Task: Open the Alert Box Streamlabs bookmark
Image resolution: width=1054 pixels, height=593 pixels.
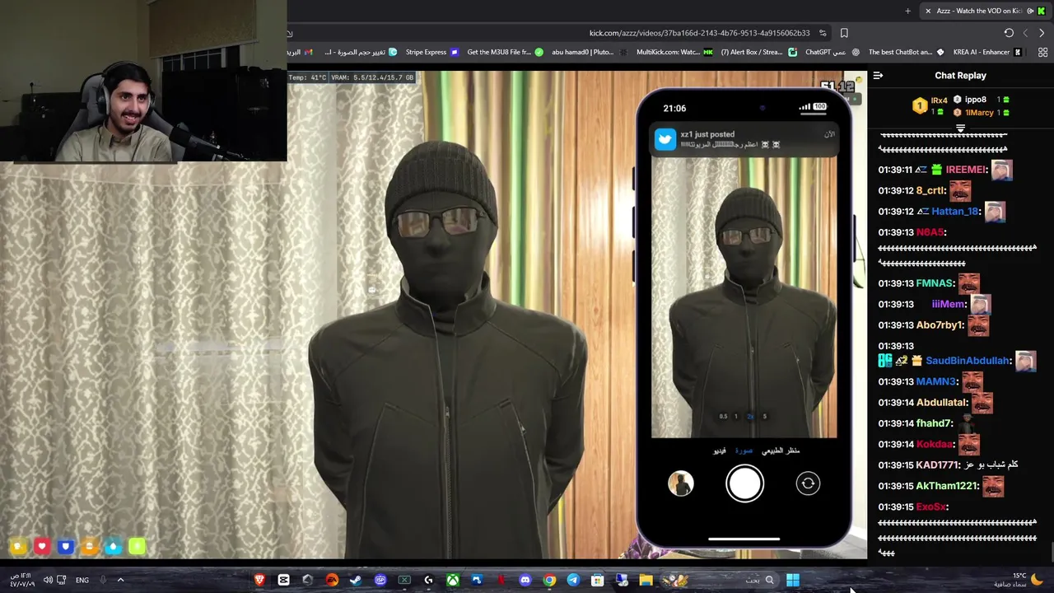Action: 759,52
